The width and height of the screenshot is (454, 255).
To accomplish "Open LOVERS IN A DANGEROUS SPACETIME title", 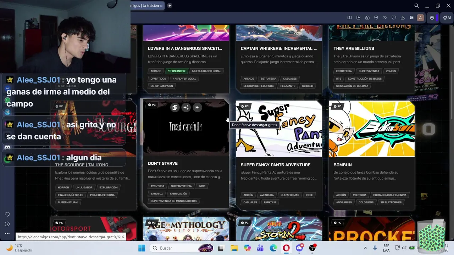I will (x=185, y=48).
